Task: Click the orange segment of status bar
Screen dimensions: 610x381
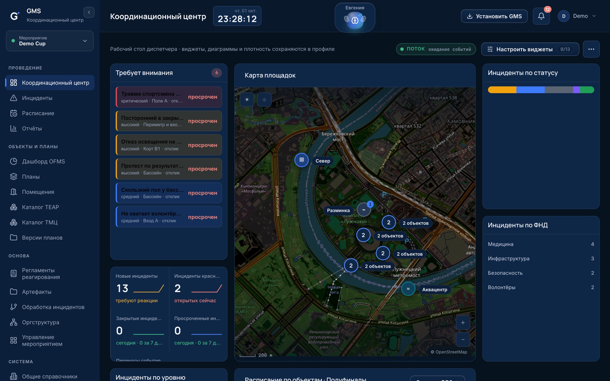Action: pos(502,90)
